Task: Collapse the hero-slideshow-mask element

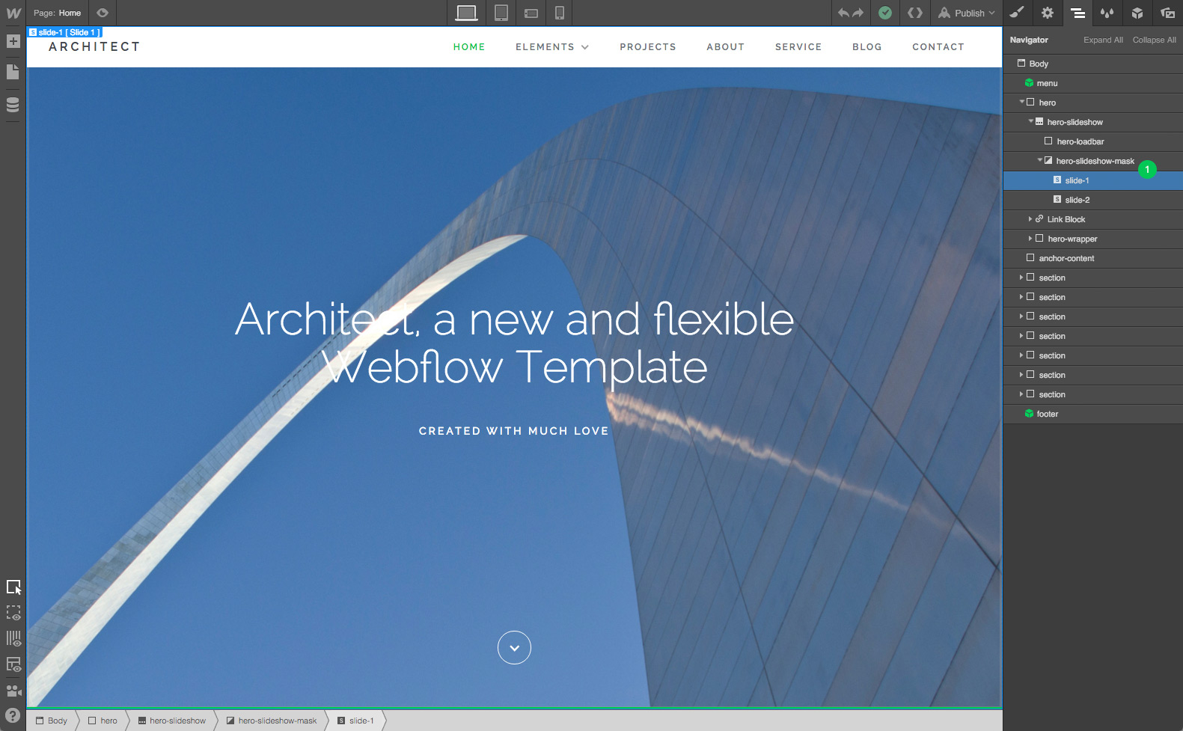Action: [1039, 160]
